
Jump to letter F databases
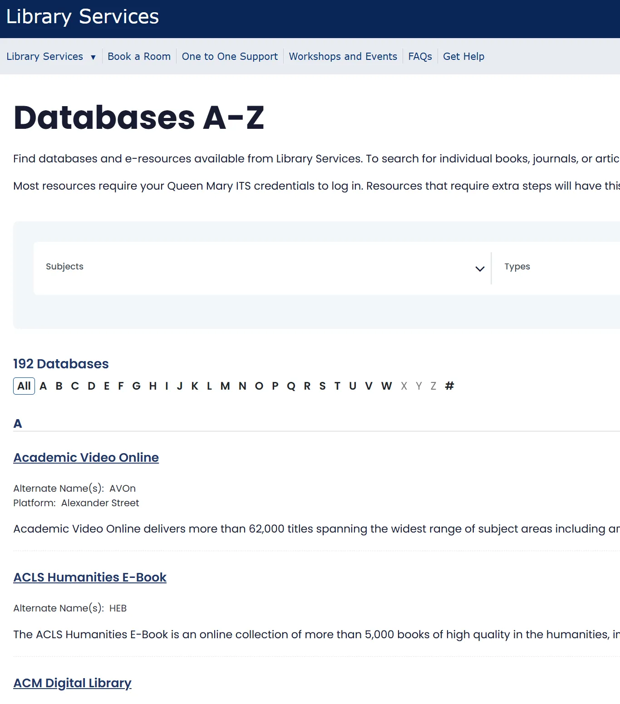121,386
